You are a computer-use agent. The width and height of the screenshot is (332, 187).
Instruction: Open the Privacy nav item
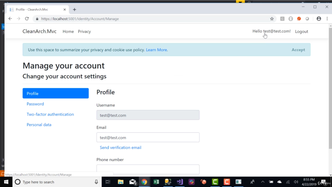(x=84, y=32)
